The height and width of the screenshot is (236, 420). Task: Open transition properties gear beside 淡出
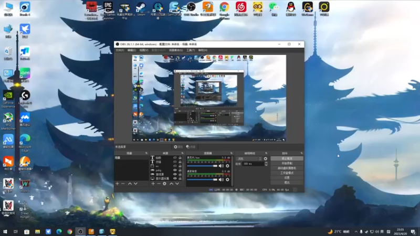pyautogui.click(x=266, y=159)
